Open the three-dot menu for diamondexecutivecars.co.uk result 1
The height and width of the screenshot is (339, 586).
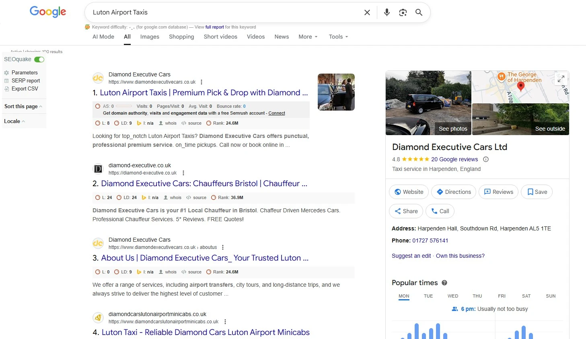click(202, 82)
